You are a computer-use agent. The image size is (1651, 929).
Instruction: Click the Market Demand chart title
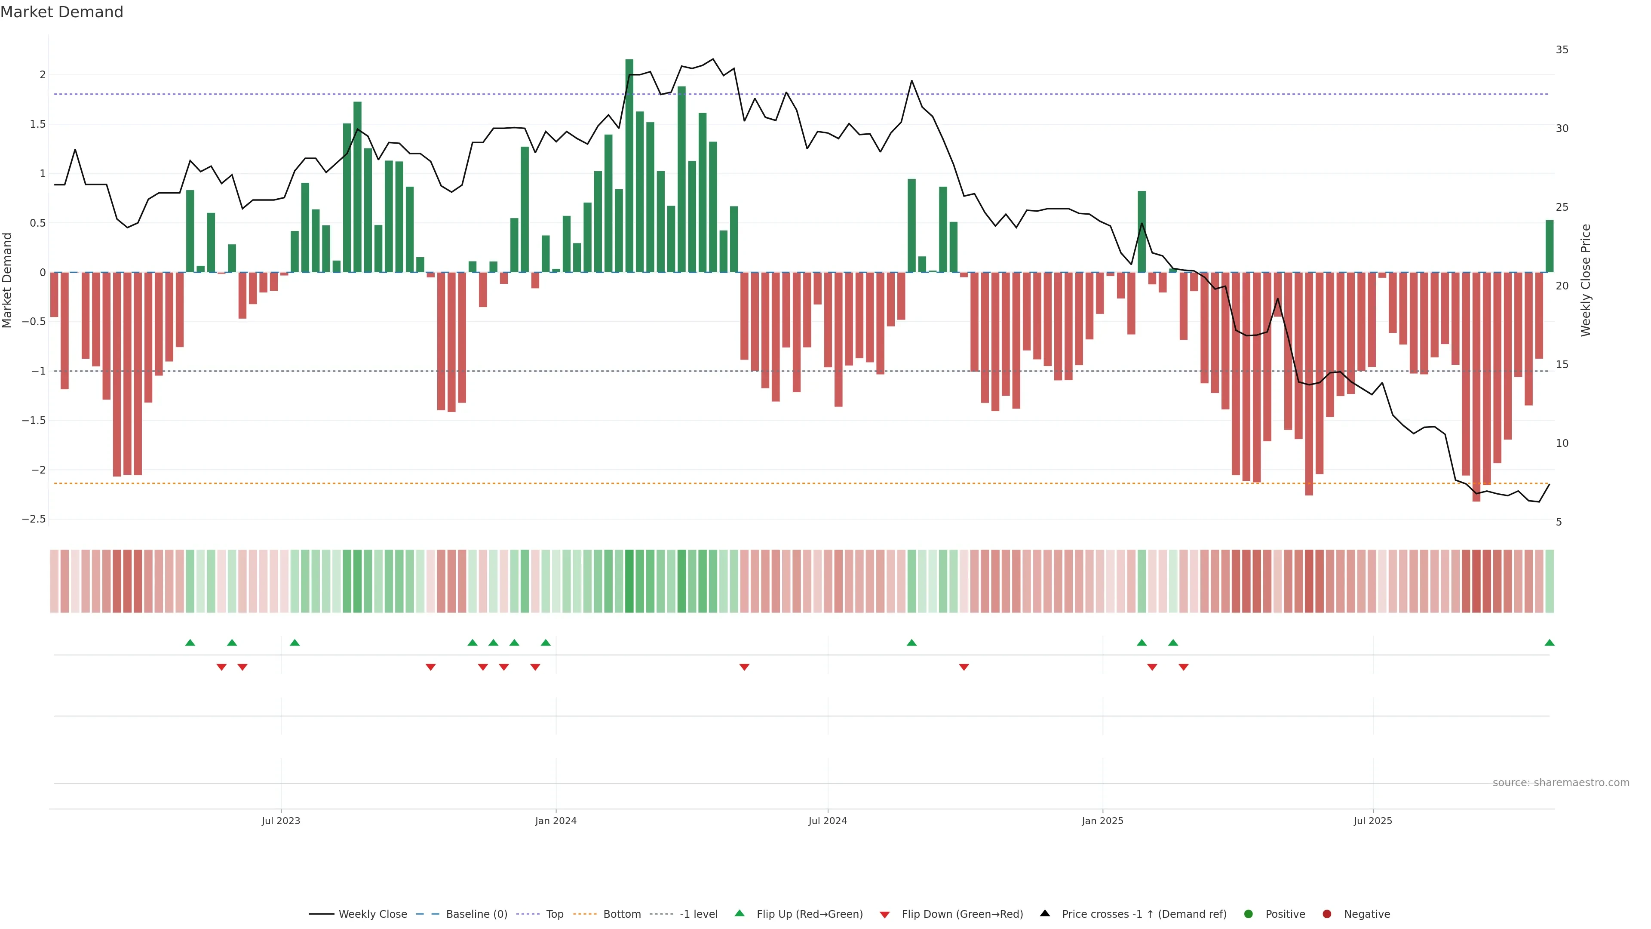coord(61,12)
